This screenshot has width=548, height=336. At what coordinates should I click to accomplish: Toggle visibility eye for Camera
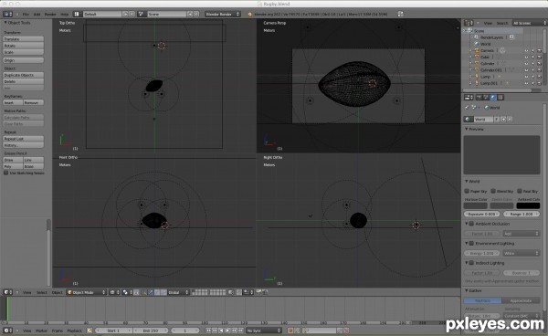click(x=526, y=50)
